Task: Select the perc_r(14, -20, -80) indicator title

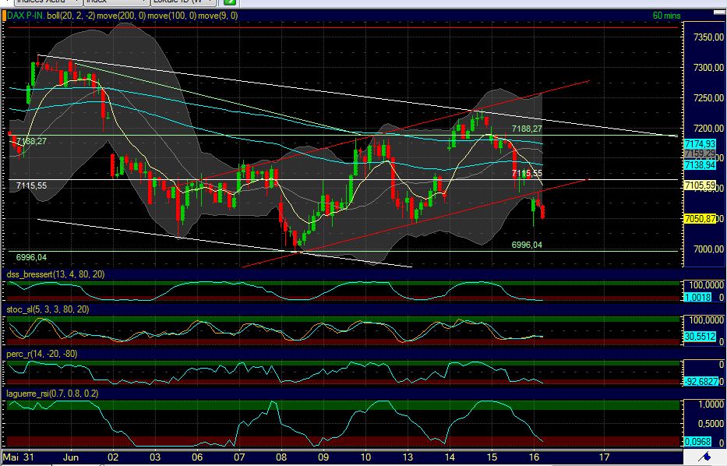Action: pyautogui.click(x=42, y=354)
